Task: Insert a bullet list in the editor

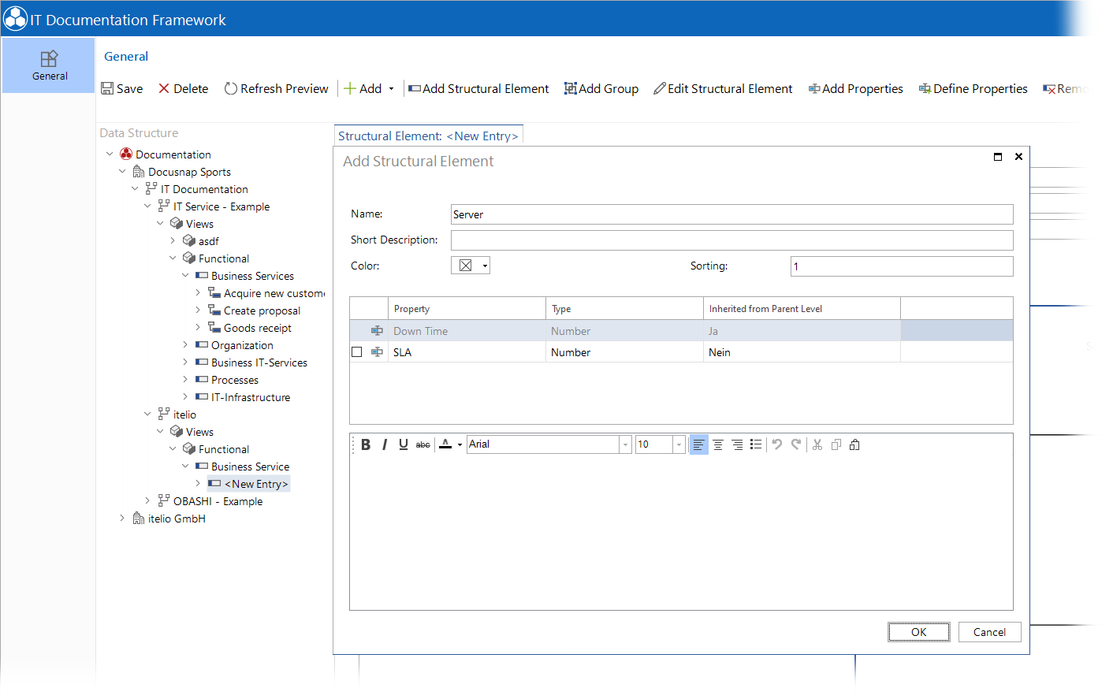Action: point(756,444)
